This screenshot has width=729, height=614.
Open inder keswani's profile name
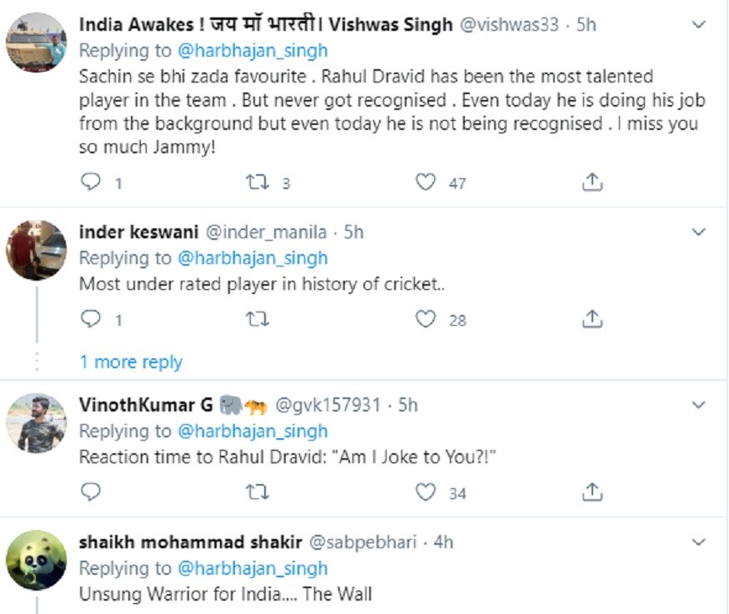[x=138, y=232]
